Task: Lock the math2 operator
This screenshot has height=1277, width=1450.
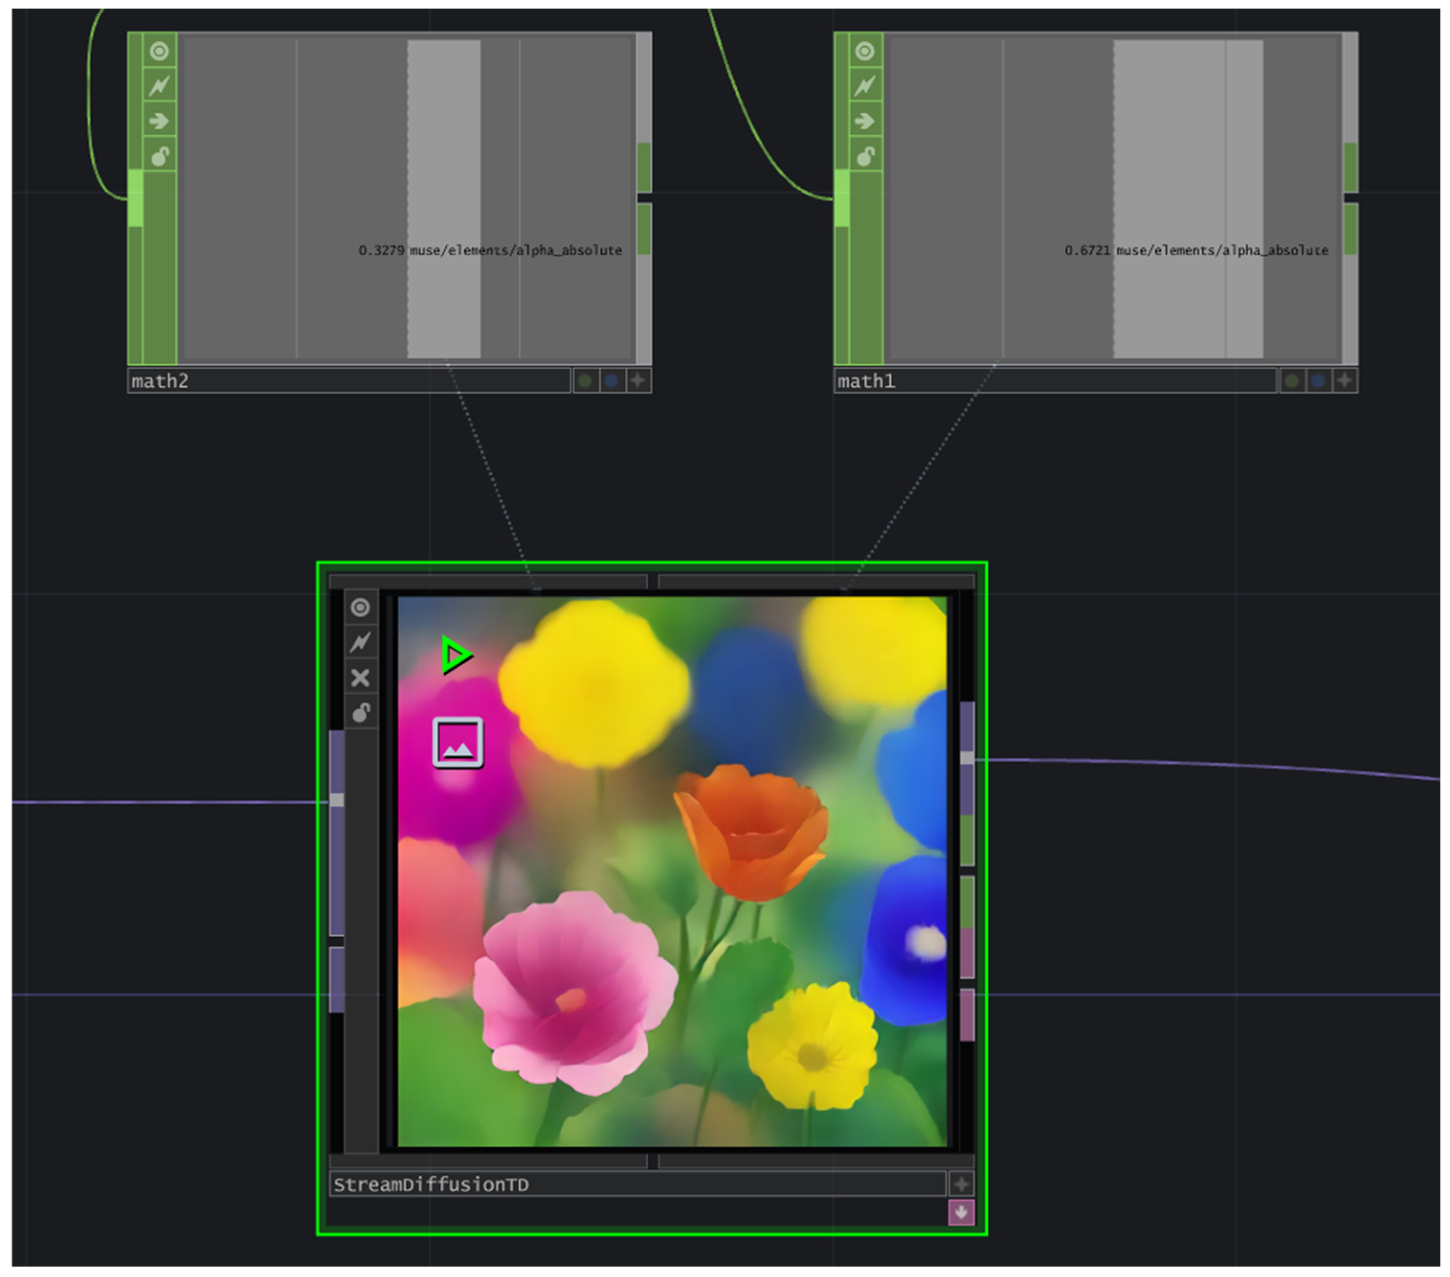Action: click(x=160, y=155)
